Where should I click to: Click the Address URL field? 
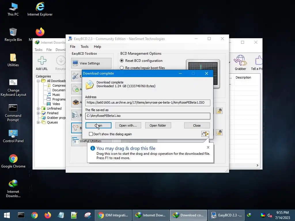pyautogui.click(x=148, y=103)
